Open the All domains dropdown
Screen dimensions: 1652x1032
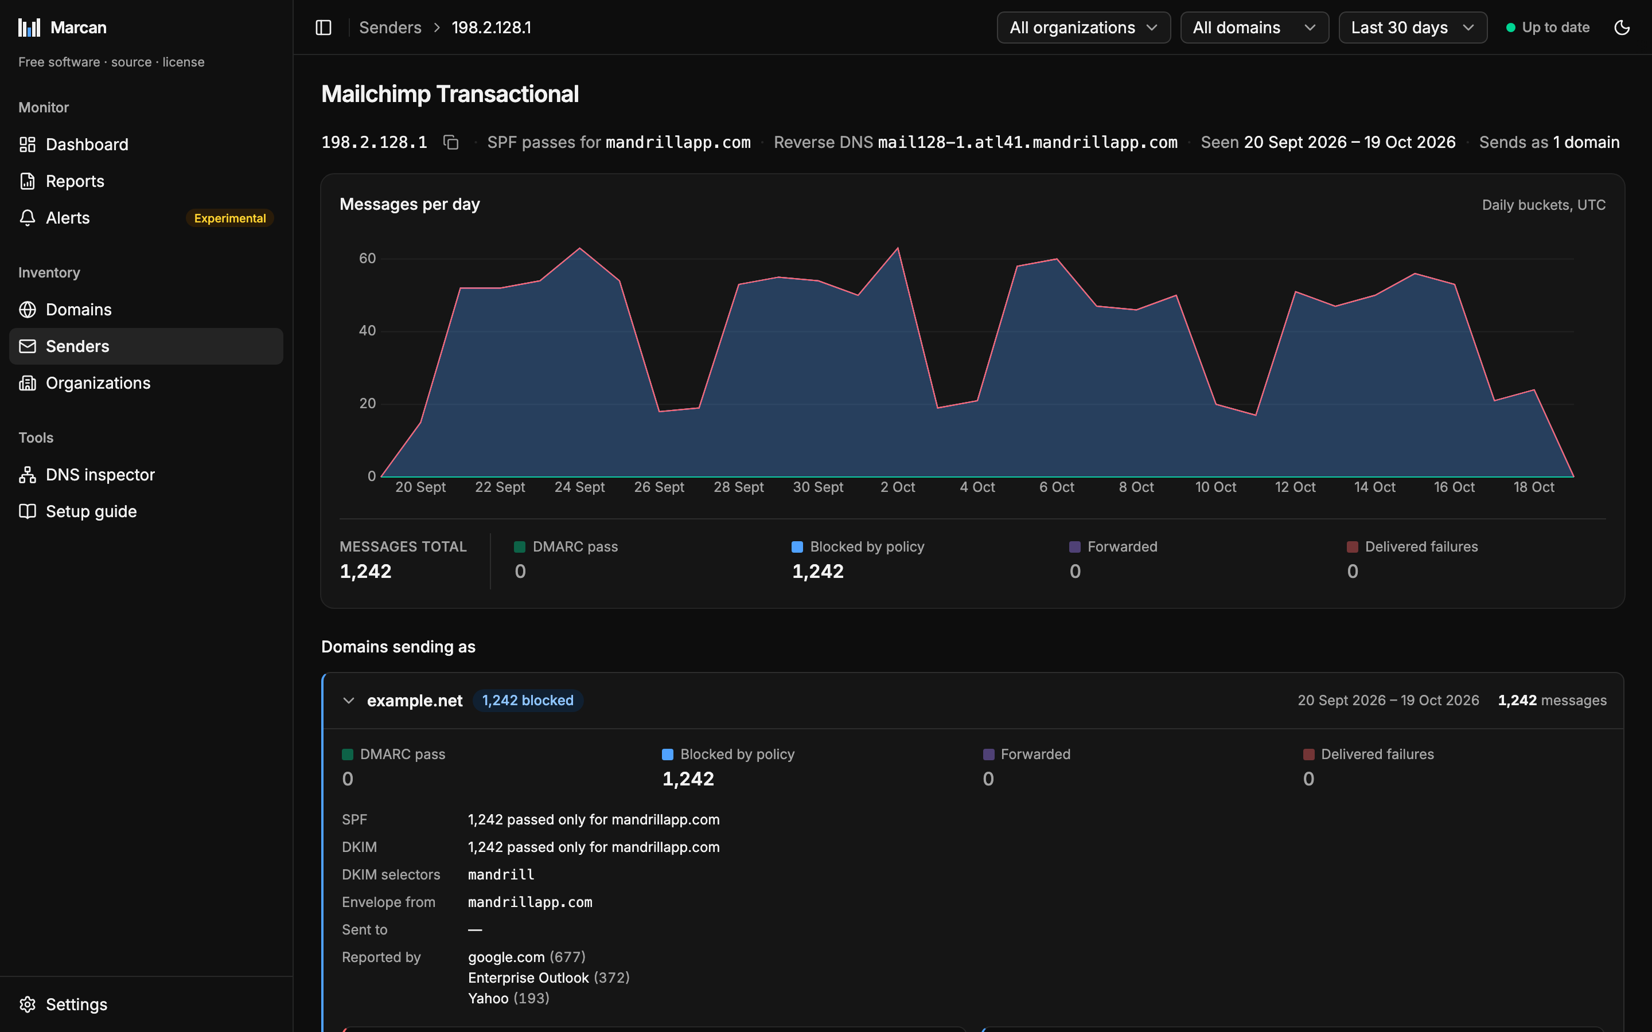[1254, 28]
